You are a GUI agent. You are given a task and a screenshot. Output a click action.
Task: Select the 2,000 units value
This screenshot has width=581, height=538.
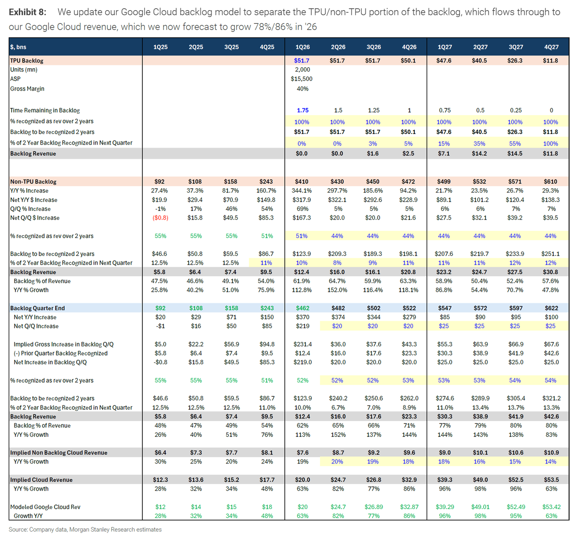[303, 70]
